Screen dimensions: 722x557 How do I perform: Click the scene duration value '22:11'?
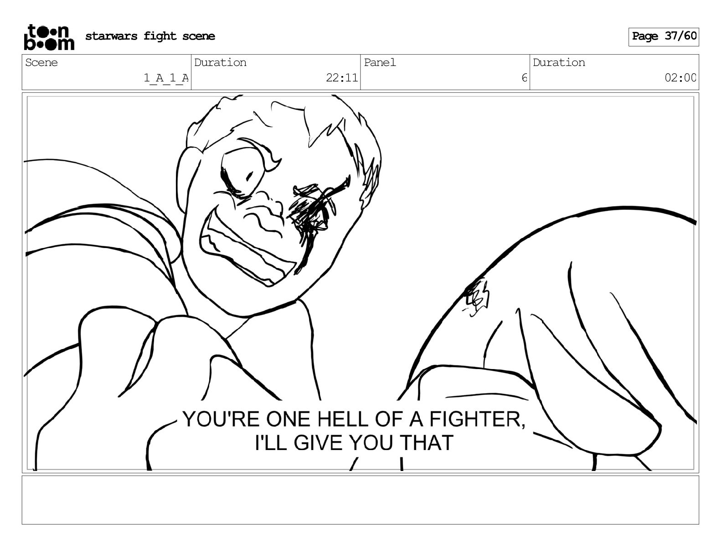342,78
